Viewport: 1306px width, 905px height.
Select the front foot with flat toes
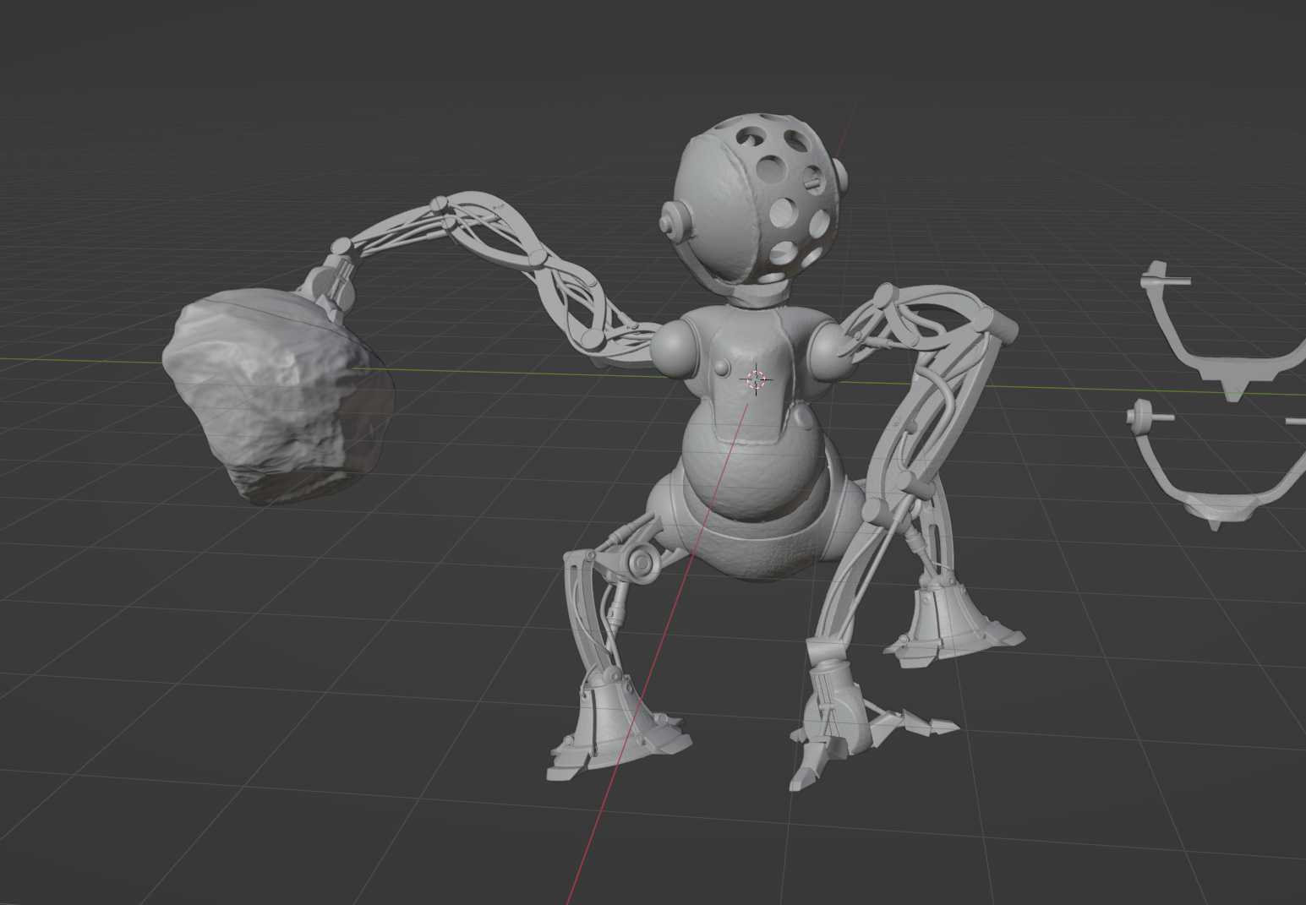pyautogui.click(x=618, y=728)
